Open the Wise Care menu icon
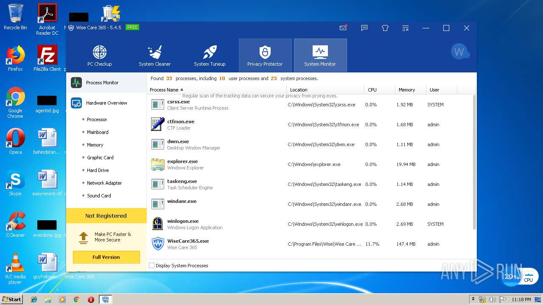 (406, 28)
